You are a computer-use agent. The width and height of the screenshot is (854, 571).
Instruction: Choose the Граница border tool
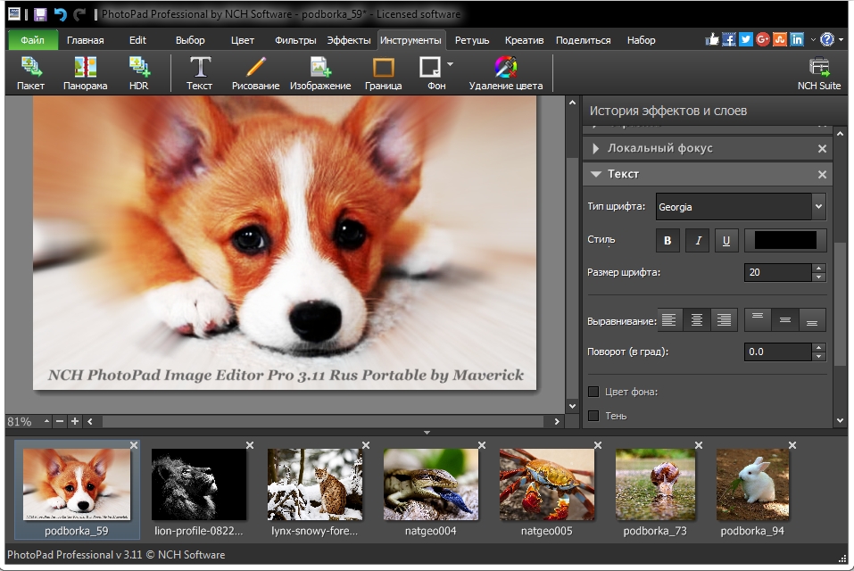[383, 72]
